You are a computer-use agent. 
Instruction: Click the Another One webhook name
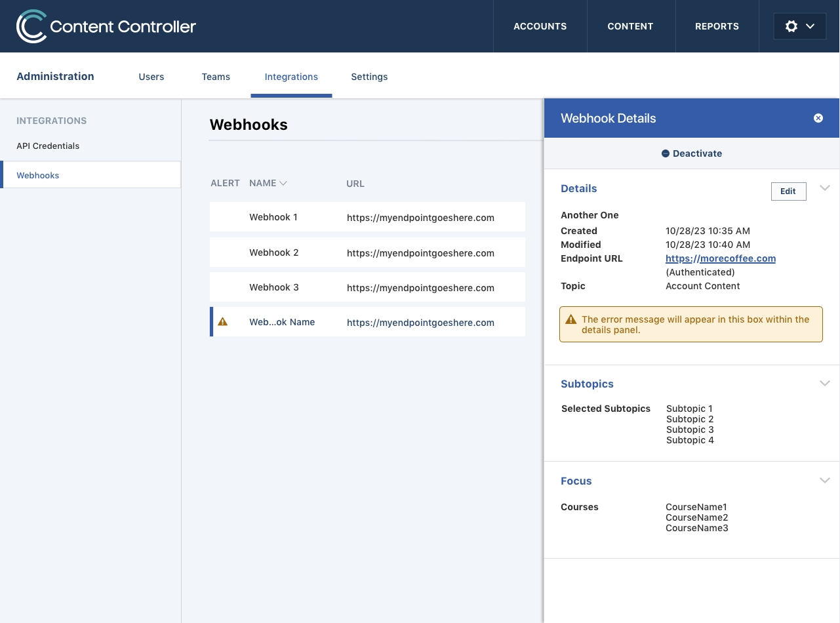[590, 215]
